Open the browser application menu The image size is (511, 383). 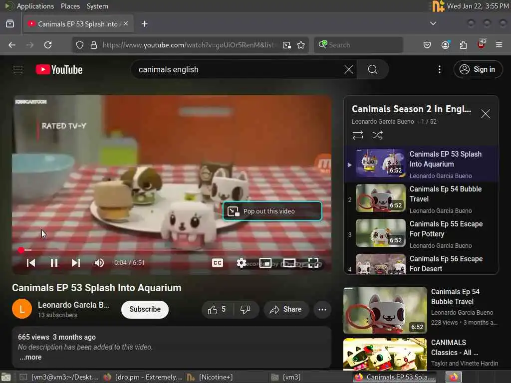click(x=499, y=45)
